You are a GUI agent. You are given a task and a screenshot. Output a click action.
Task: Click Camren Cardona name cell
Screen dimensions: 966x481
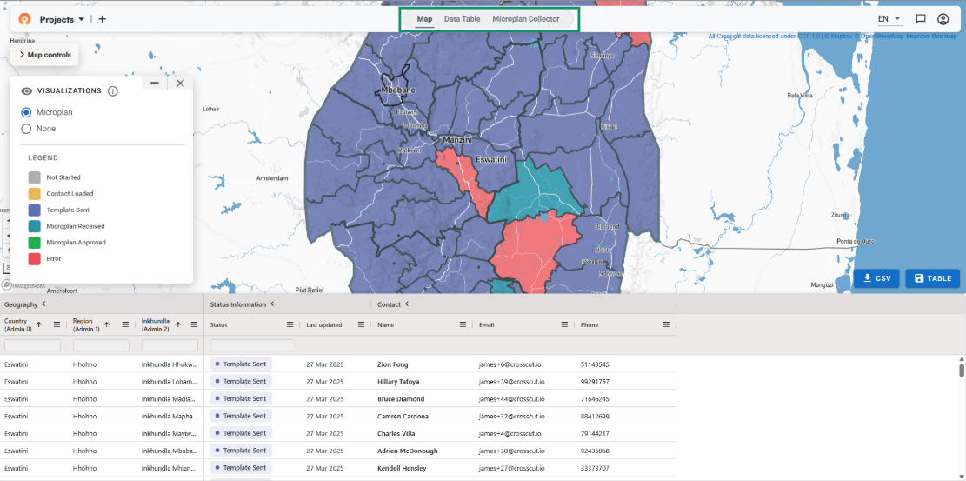click(x=403, y=417)
